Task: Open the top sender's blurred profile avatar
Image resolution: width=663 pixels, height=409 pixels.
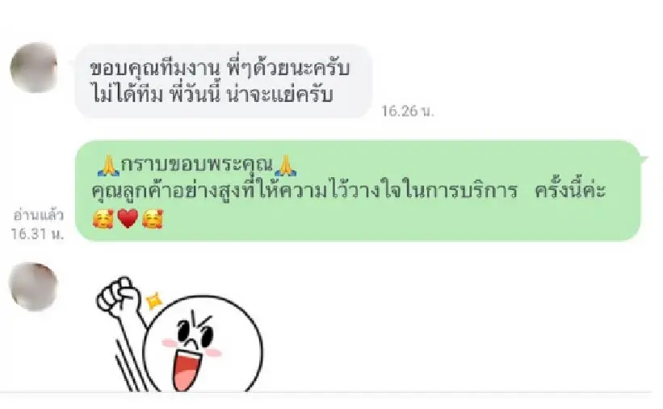Action: click(x=34, y=68)
